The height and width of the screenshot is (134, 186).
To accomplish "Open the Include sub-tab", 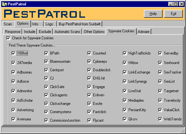I will point(30,32).
